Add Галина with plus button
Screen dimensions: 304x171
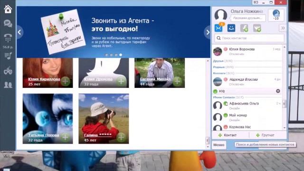[121, 137]
